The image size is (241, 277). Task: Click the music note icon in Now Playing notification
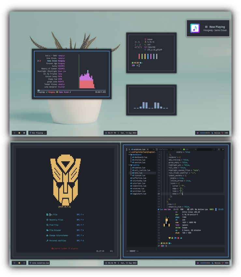pos(195,28)
